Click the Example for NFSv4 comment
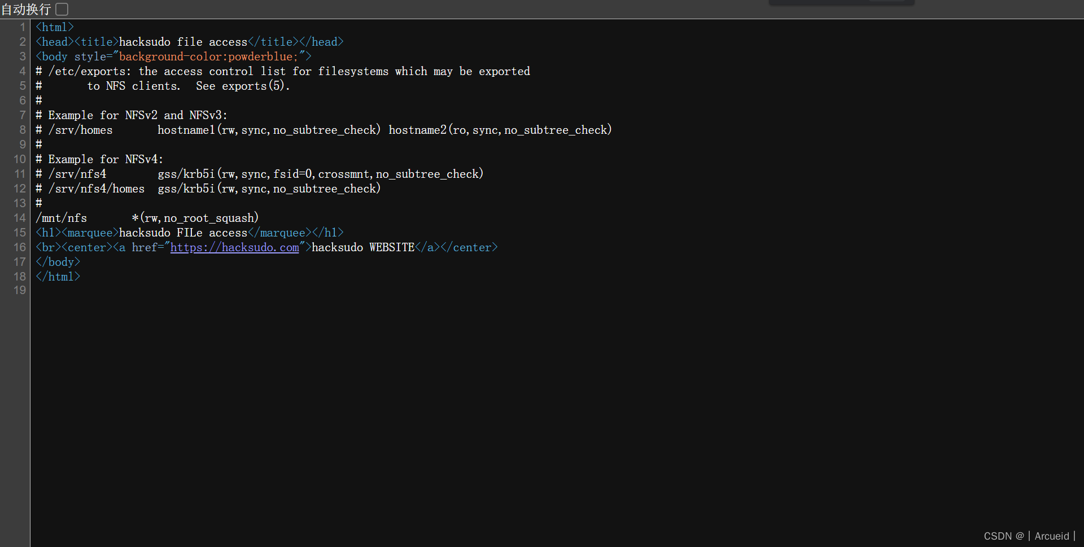Image resolution: width=1084 pixels, height=547 pixels. (99, 159)
